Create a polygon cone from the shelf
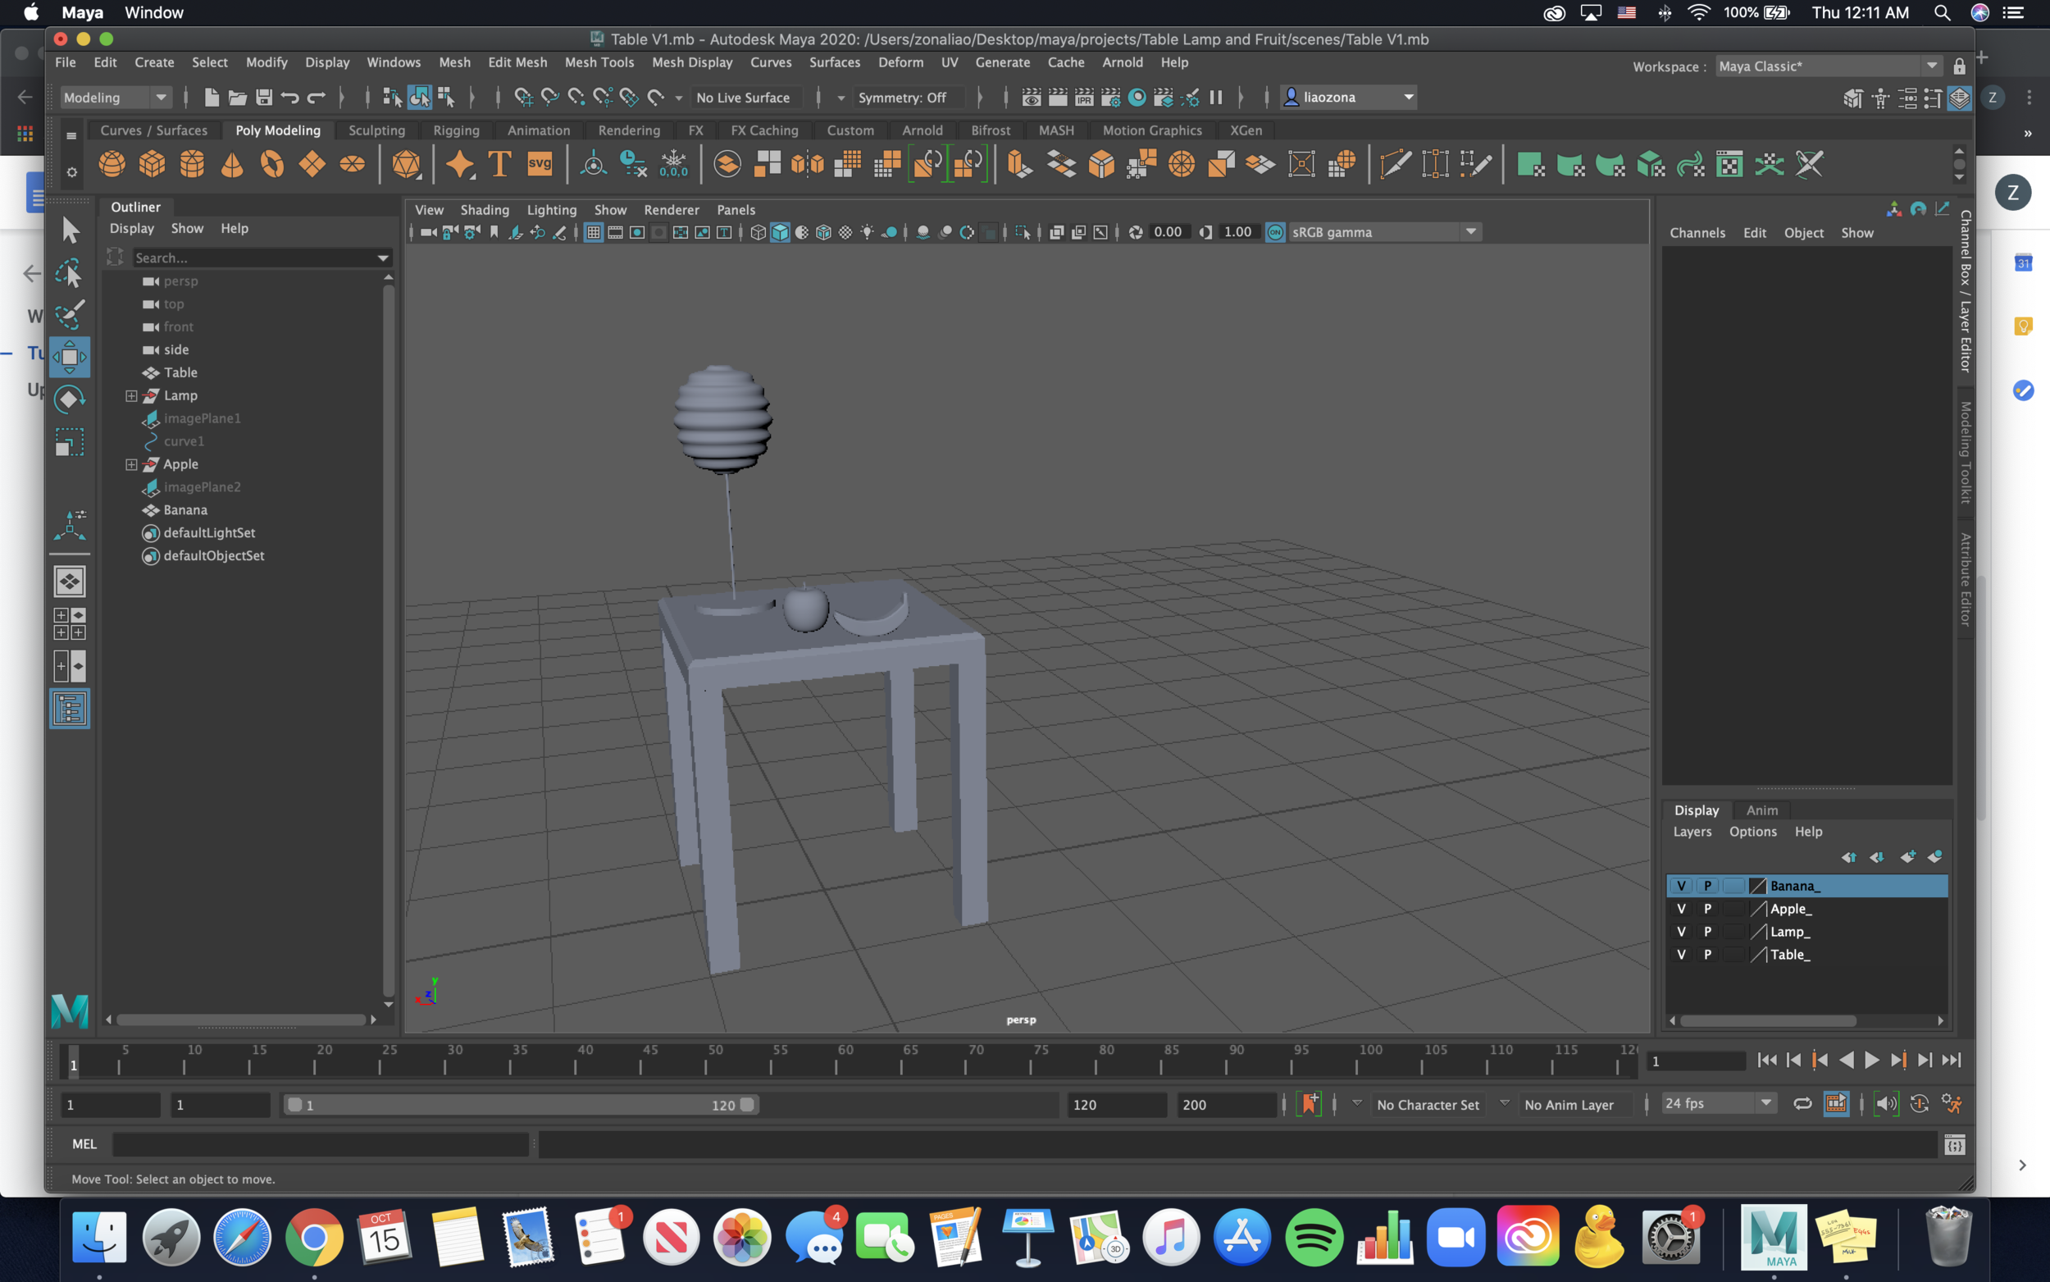The height and width of the screenshot is (1282, 2050). [x=232, y=164]
